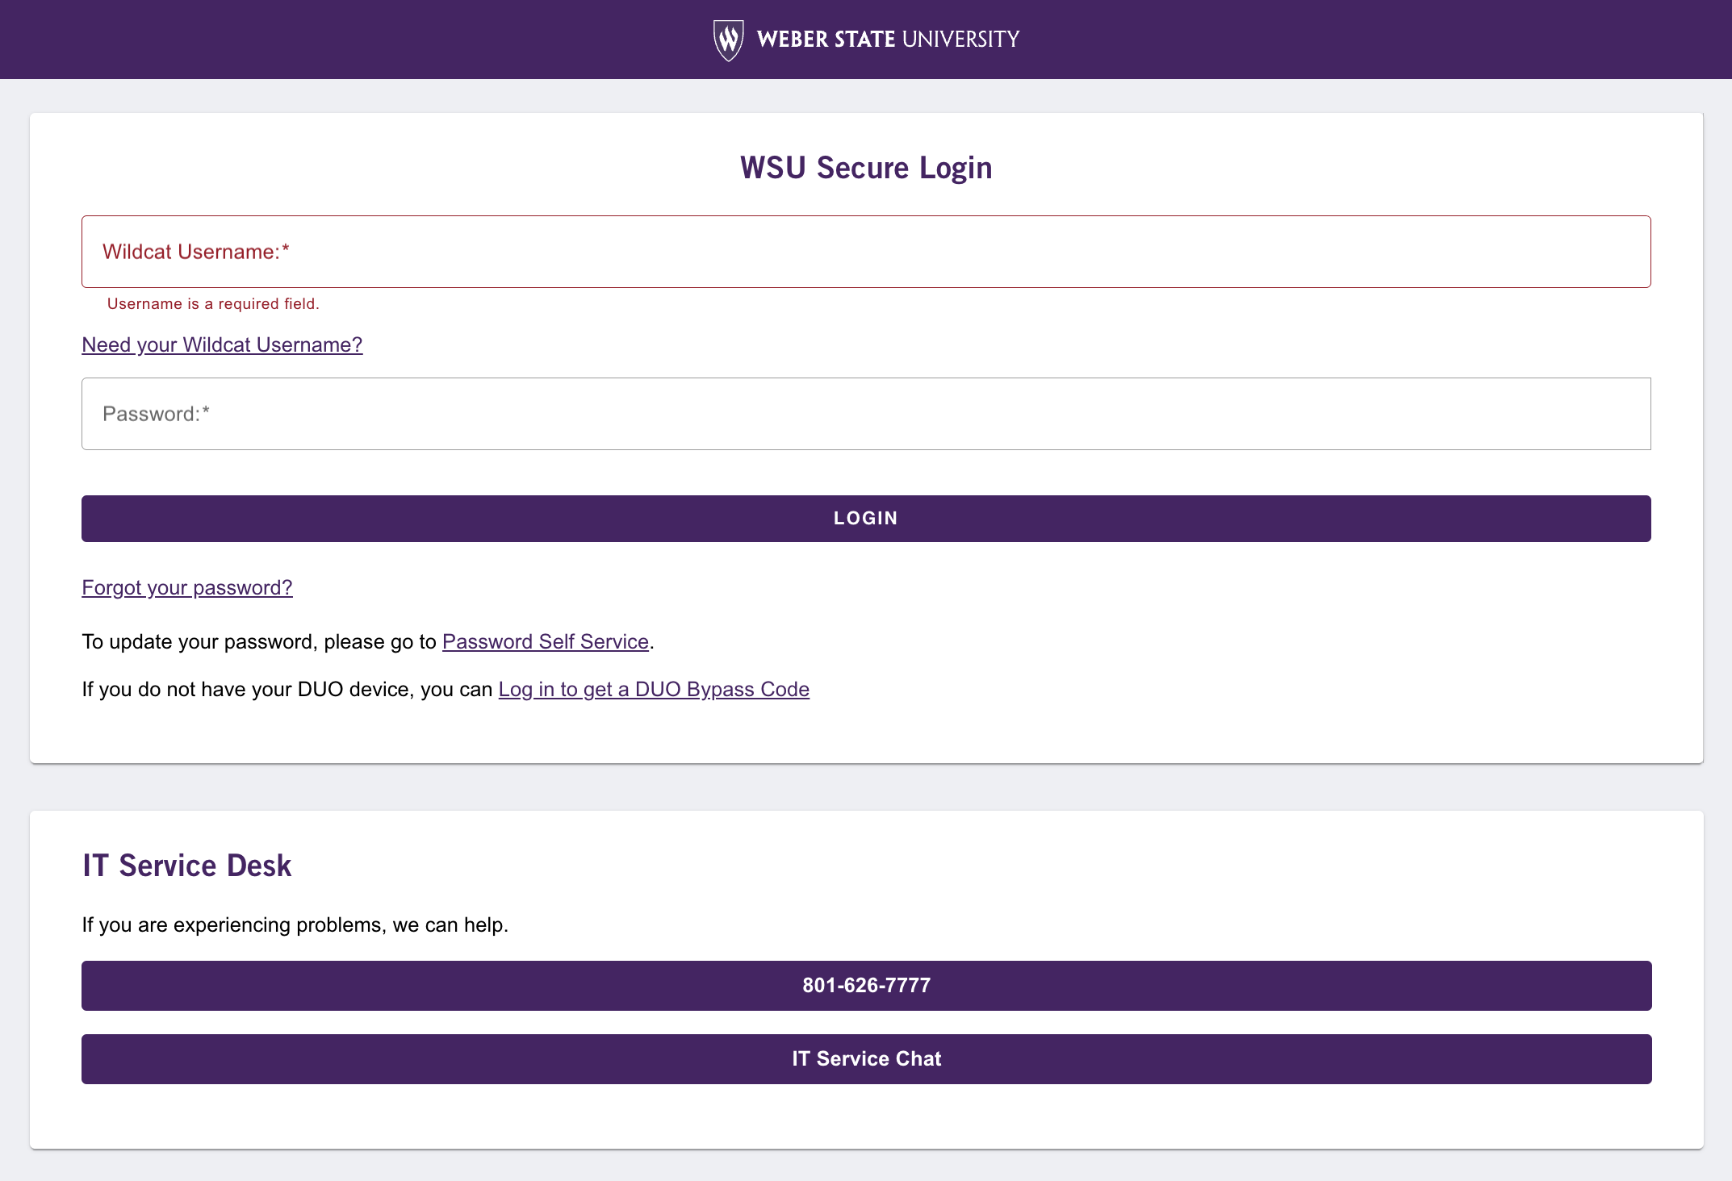Click the Wildcat Username field label
The image size is (1732, 1181).
[195, 252]
